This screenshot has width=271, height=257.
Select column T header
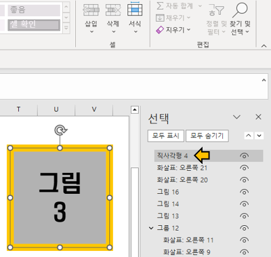pyautogui.click(x=18, y=109)
